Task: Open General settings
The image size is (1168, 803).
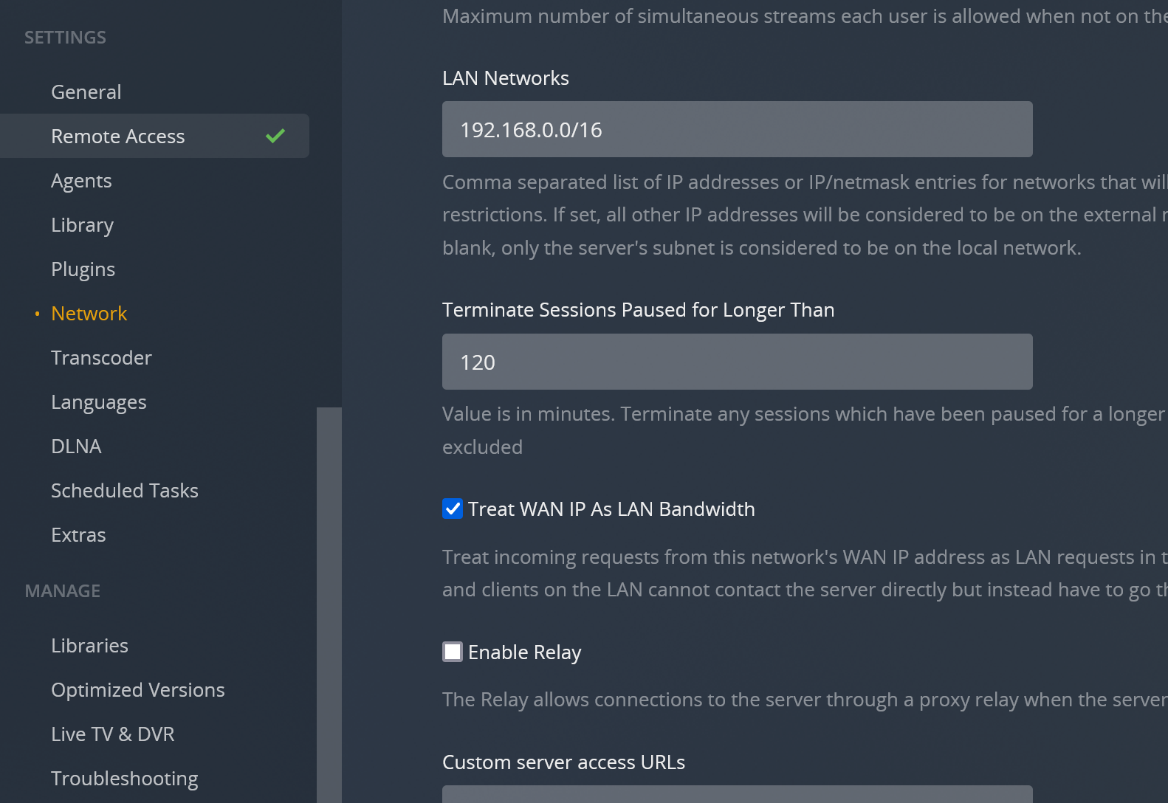Action: pos(86,92)
